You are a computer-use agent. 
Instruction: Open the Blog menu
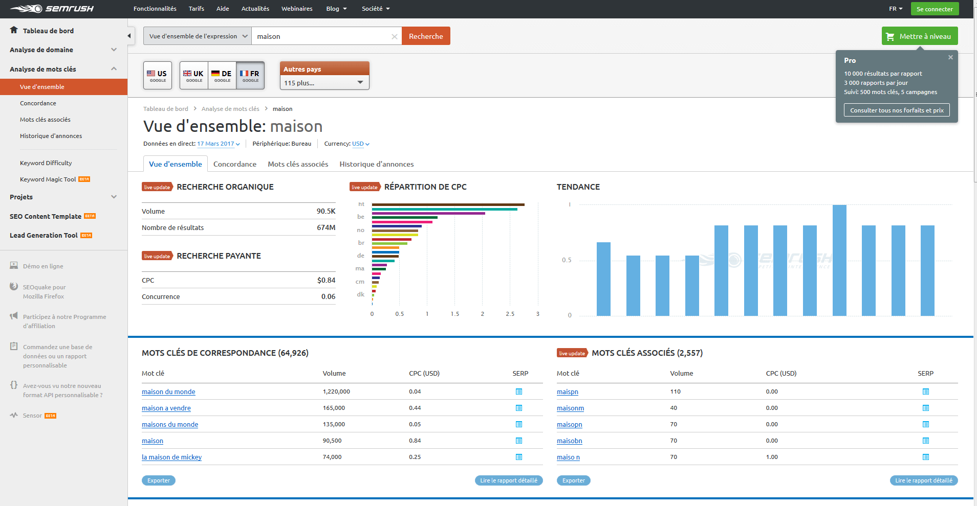(x=336, y=9)
